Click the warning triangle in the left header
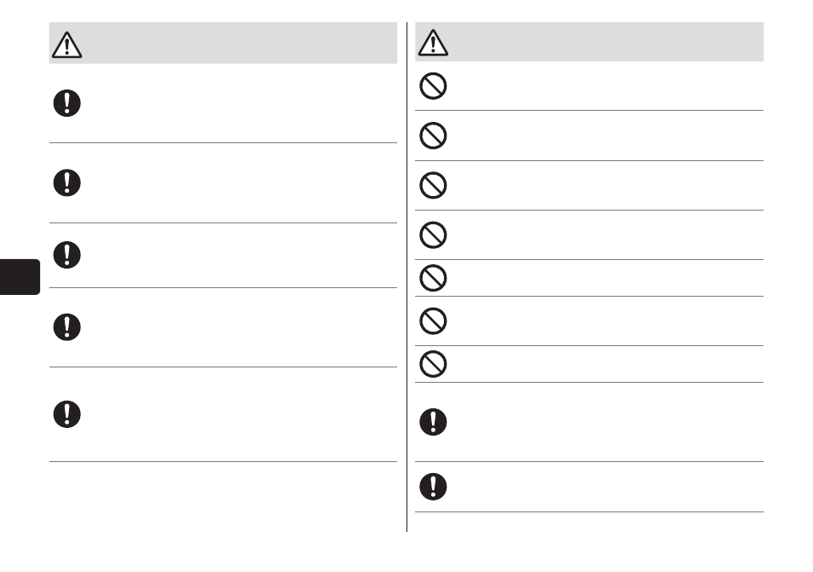The image size is (813, 572). point(66,44)
